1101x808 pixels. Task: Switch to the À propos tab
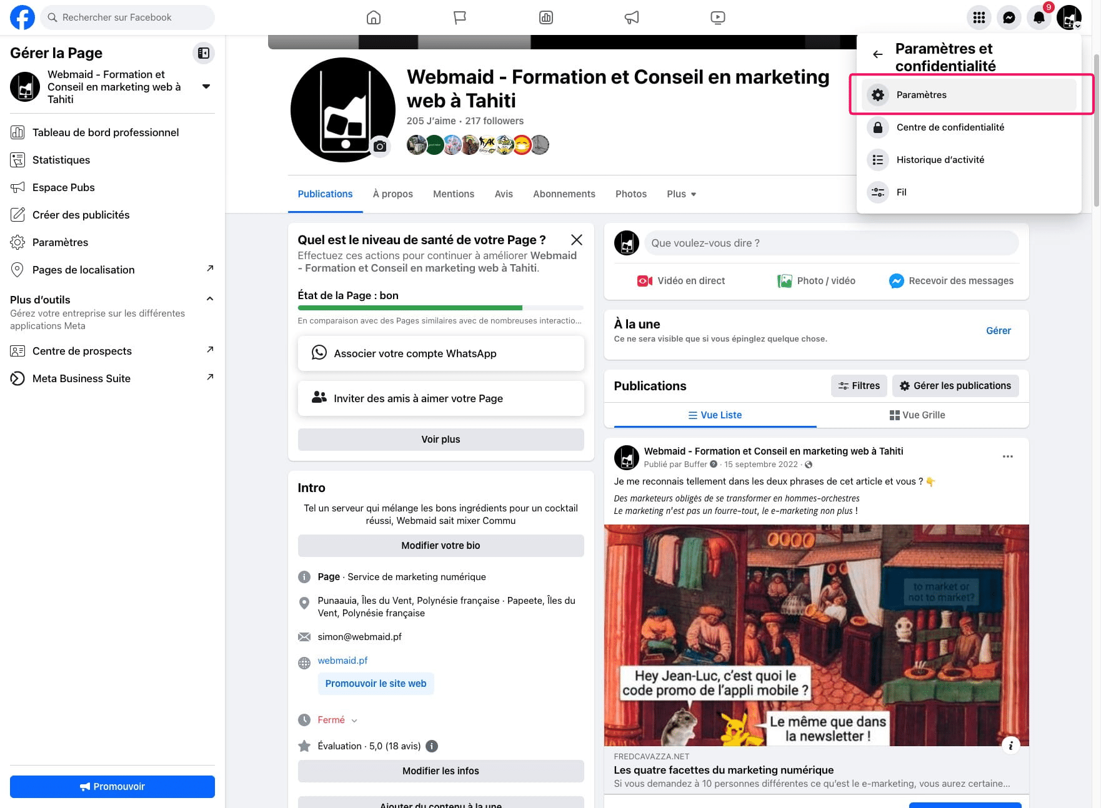(392, 194)
